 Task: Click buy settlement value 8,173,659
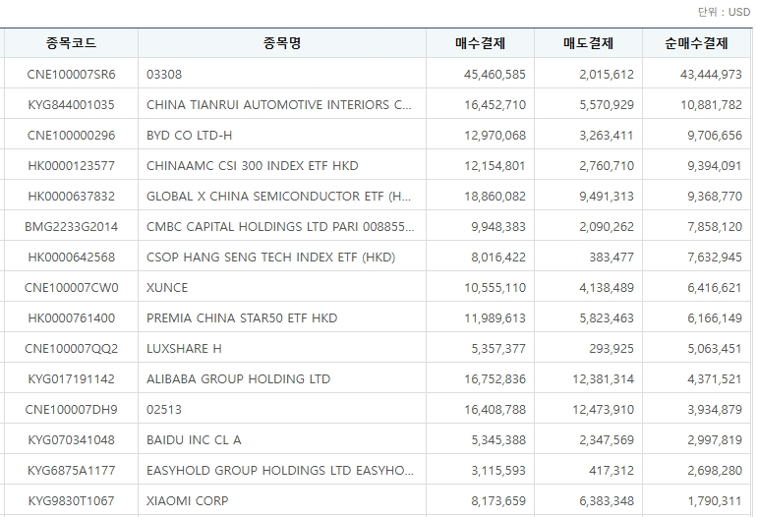pos(498,500)
